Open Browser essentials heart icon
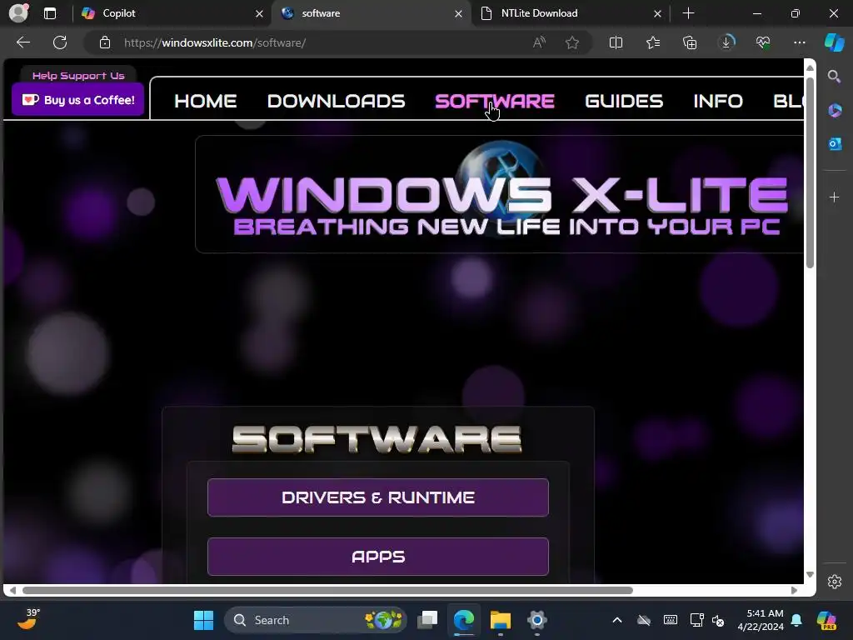This screenshot has height=640, width=853. [763, 42]
